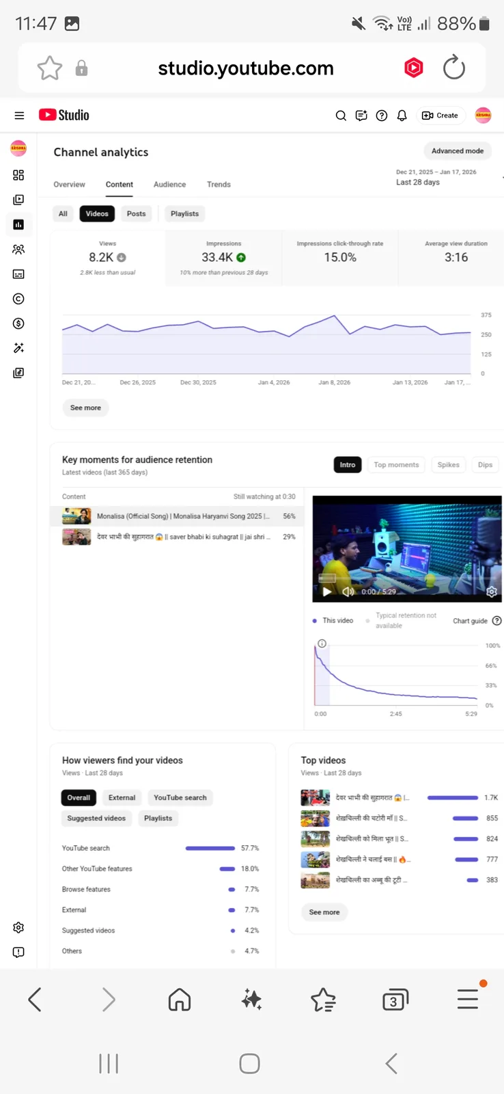Select the Playlists filter chip
504x1094 pixels.
tap(185, 214)
